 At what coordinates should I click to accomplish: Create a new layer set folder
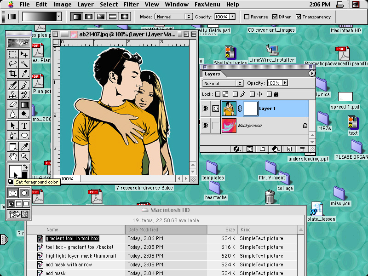point(262,149)
